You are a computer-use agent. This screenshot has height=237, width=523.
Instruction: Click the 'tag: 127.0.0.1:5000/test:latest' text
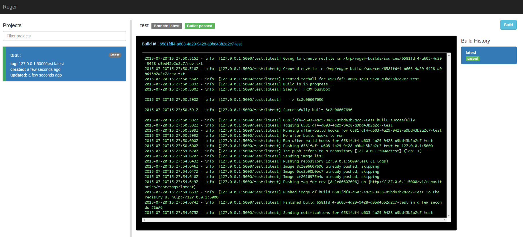(37, 64)
